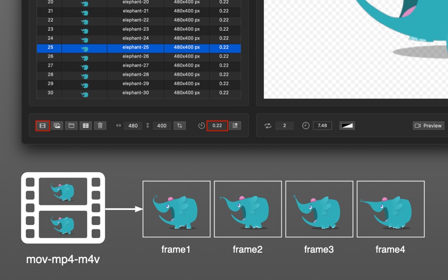
Task: Click the loop count field showing 2
Action: (284, 126)
